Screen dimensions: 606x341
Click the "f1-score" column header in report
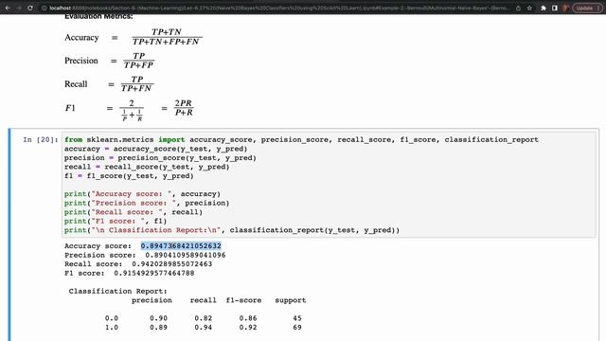coord(243,300)
